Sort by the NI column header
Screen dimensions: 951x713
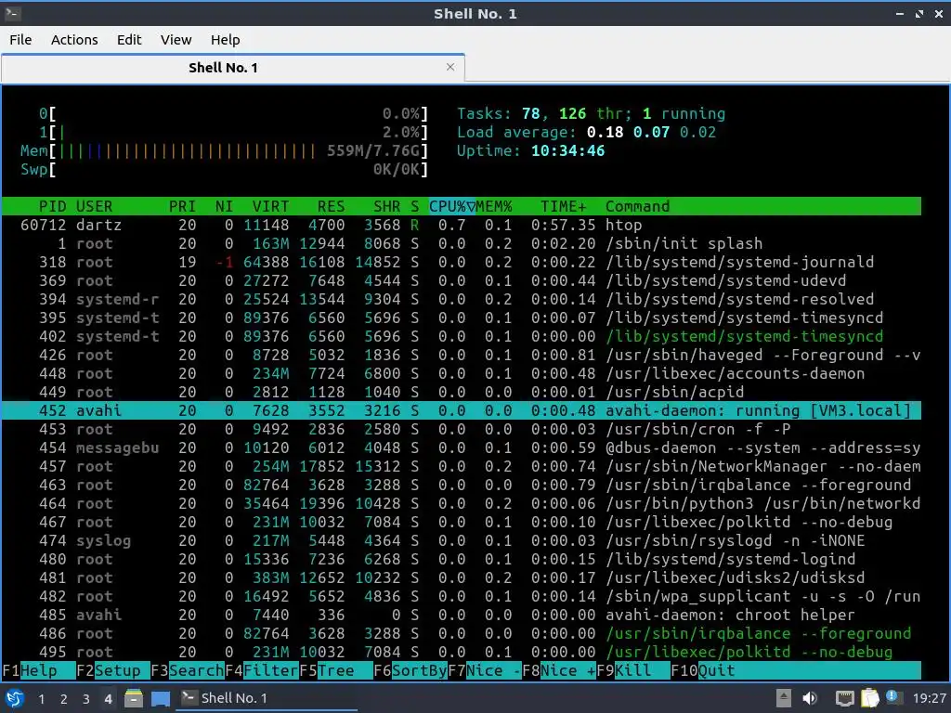pyautogui.click(x=224, y=206)
